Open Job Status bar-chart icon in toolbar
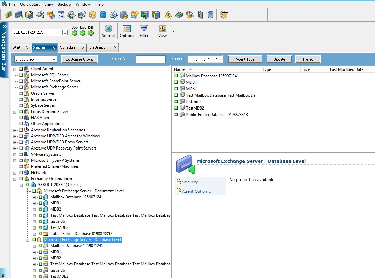The image size is (375, 278). click(x=8, y=15)
